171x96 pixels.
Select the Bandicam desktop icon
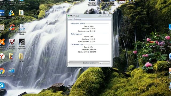(x=132, y=2)
